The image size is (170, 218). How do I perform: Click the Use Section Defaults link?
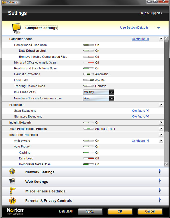pos(134,27)
